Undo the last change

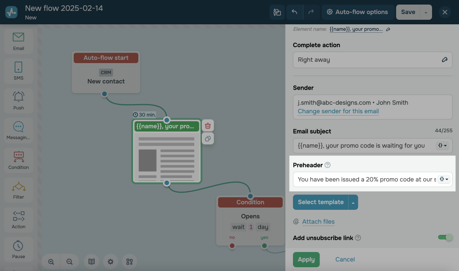pyautogui.click(x=294, y=12)
